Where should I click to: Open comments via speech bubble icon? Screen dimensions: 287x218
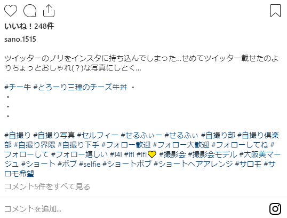point(30,11)
